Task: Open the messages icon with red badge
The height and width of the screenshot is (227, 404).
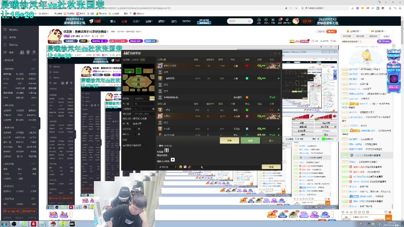Action: (x=280, y=20)
